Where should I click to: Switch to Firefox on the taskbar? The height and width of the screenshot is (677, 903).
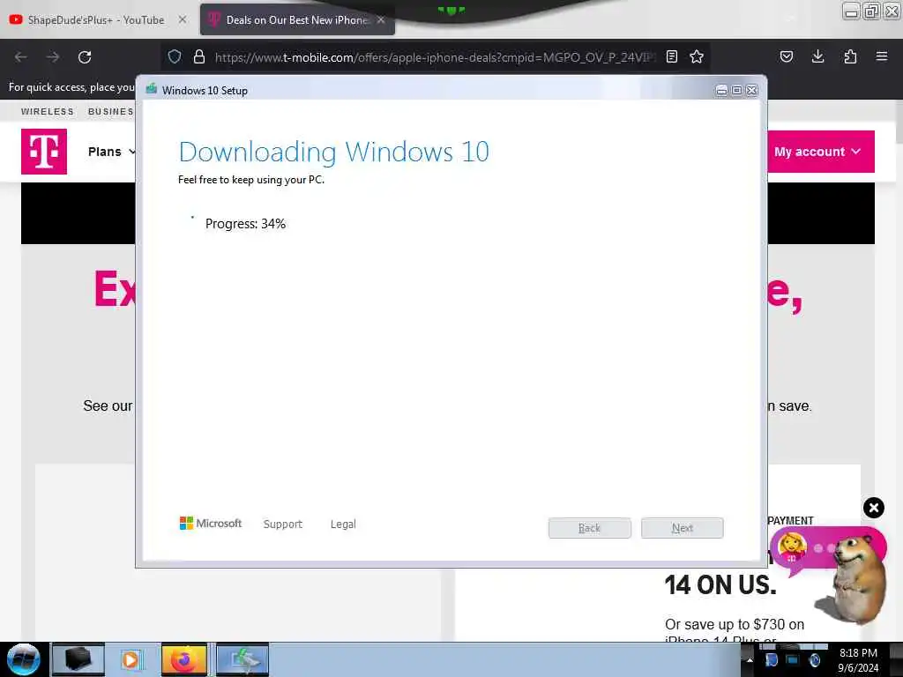184,659
